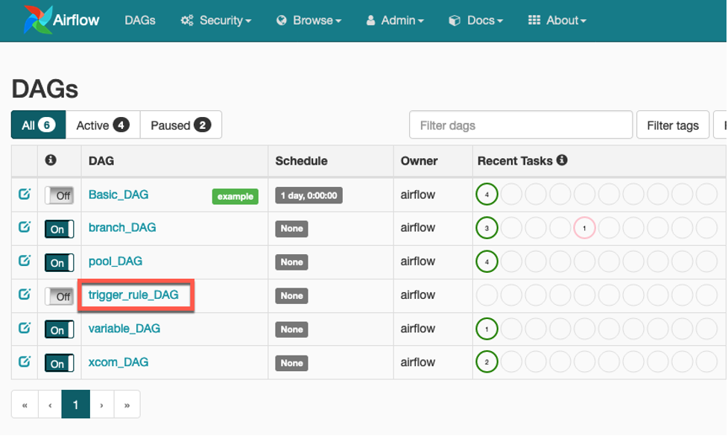Click the Airflow pinwheel logo

(36, 20)
